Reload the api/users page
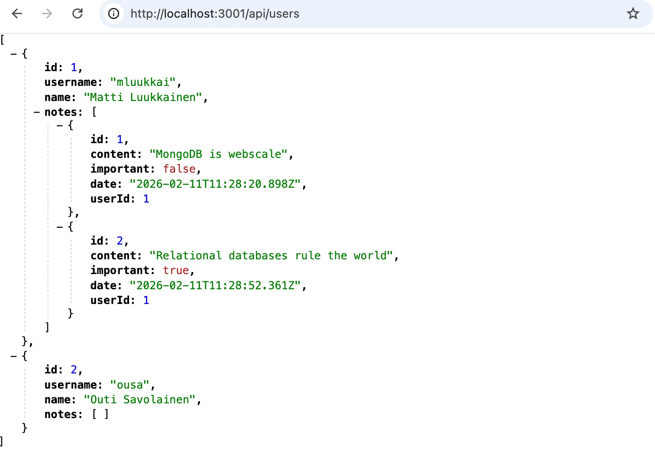This screenshot has height=453, width=655. [x=77, y=14]
